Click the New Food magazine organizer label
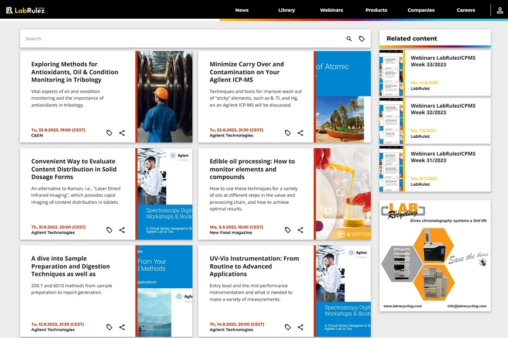 tap(230, 233)
